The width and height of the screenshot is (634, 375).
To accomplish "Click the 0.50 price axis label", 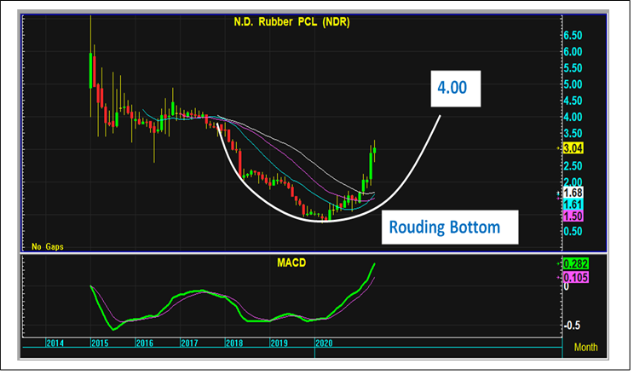I will [x=573, y=231].
